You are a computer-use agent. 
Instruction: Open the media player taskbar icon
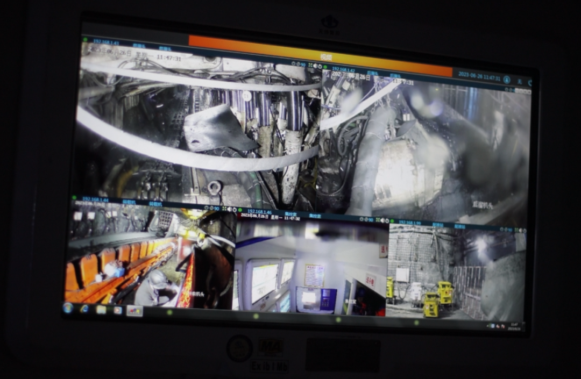117,310
